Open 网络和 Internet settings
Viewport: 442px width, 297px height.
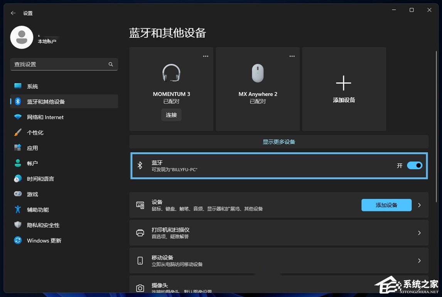(40, 117)
